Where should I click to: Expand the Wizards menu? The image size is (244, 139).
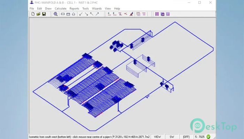tap(97, 8)
